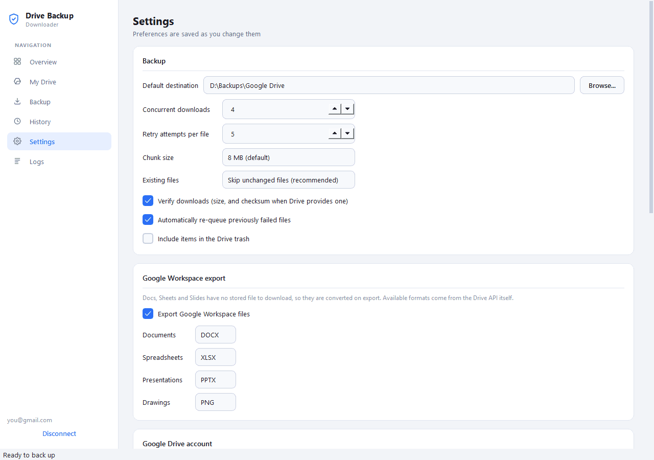Viewport: 654px width, 460px height.
Task: Click the NAVIGATION sidebar header
Action: coord(33,45)
